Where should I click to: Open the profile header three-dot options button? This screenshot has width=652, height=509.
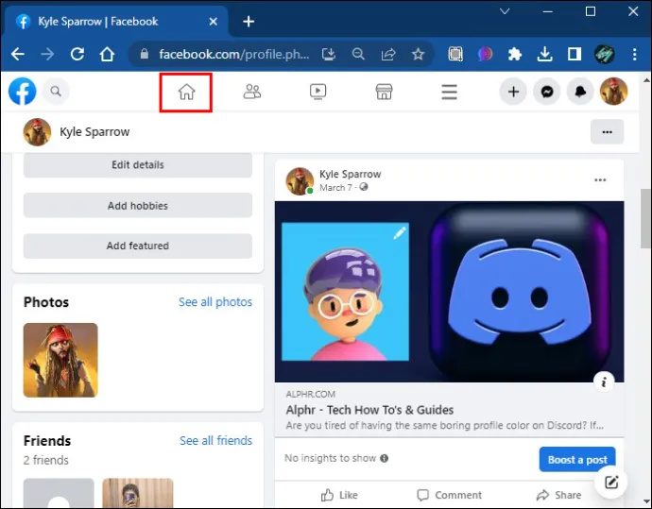point(607,131)
